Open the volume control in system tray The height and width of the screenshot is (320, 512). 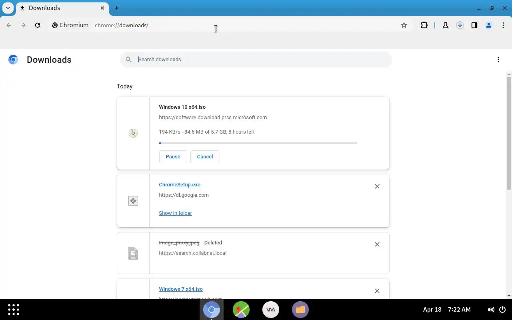click(491, 310)
